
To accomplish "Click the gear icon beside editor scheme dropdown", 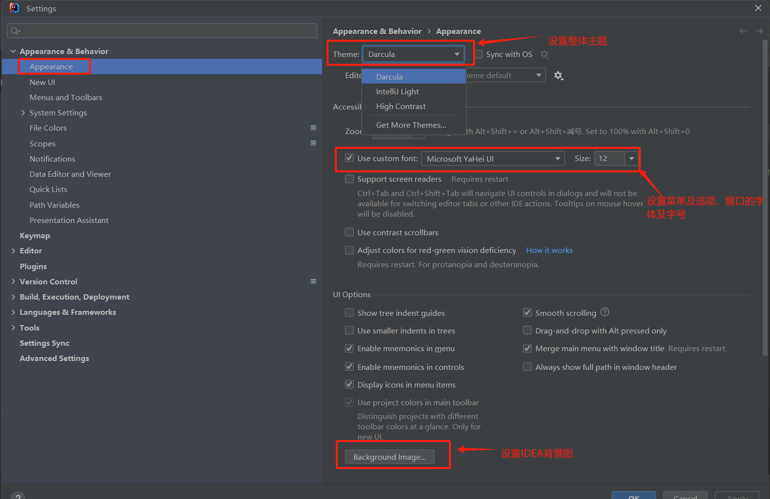I will (x=559, y=76).
